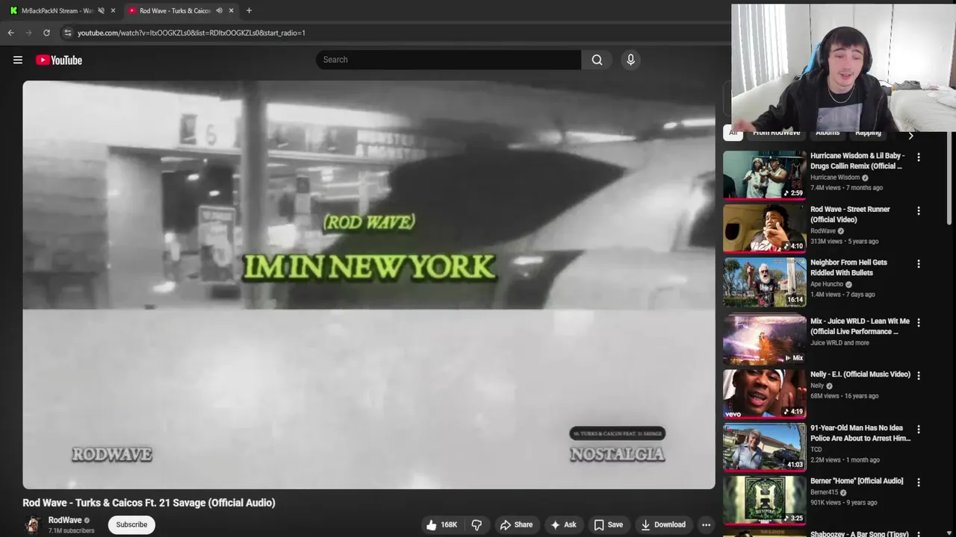Open more actions ellipsis below video

tap(706, 524)
